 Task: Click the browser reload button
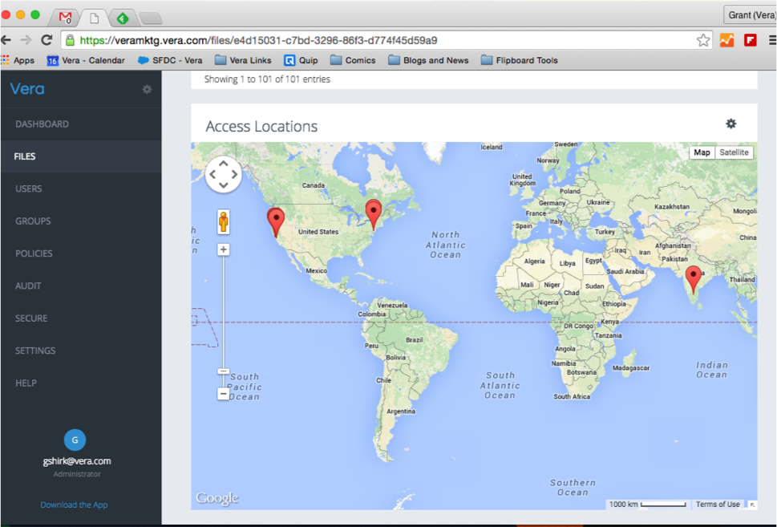(x=47, y=40)
